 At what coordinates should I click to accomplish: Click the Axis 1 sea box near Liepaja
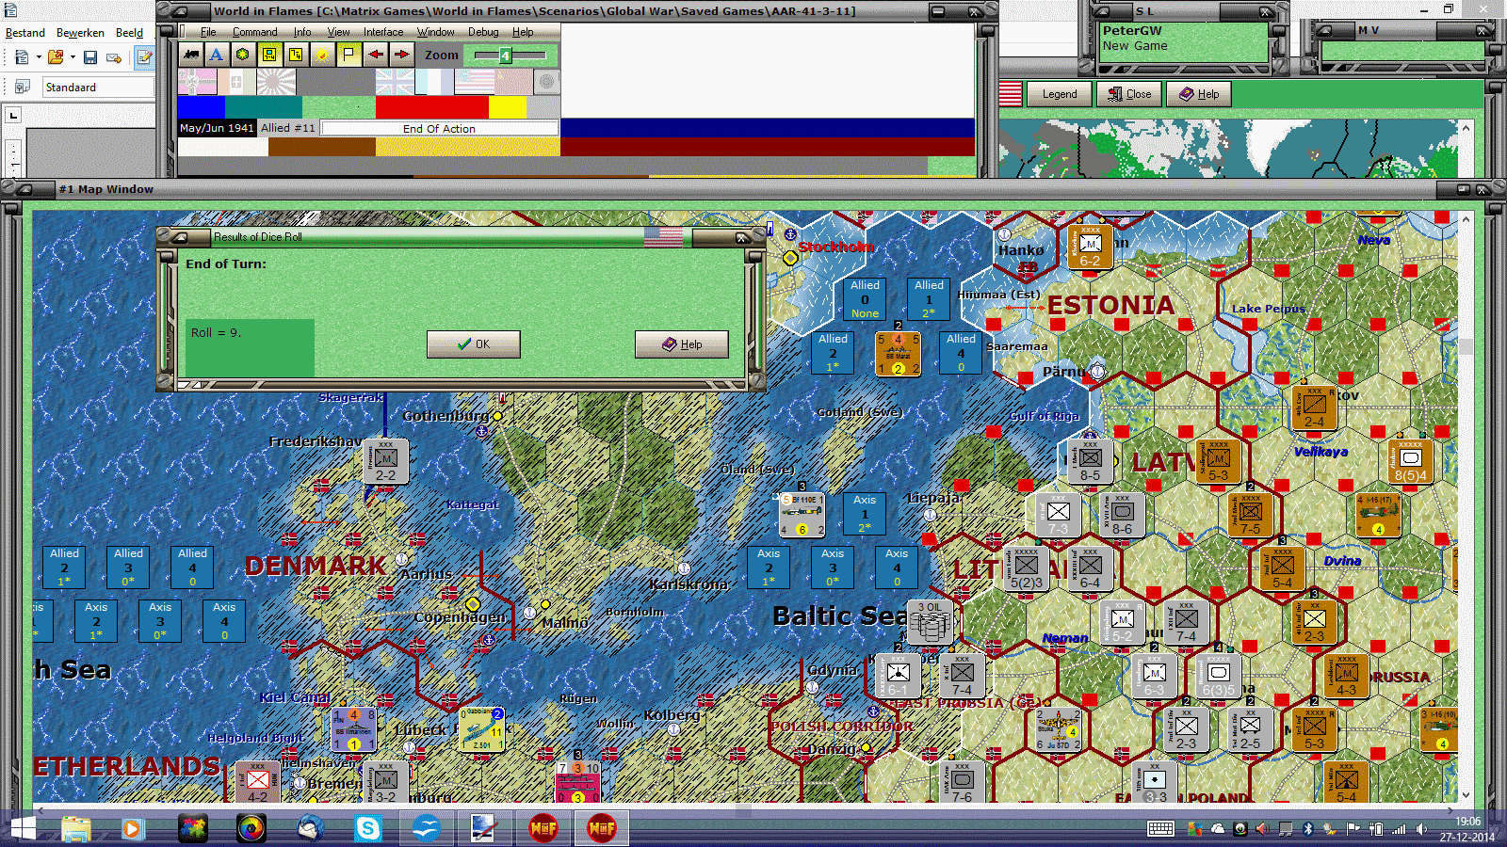point(865,514)
